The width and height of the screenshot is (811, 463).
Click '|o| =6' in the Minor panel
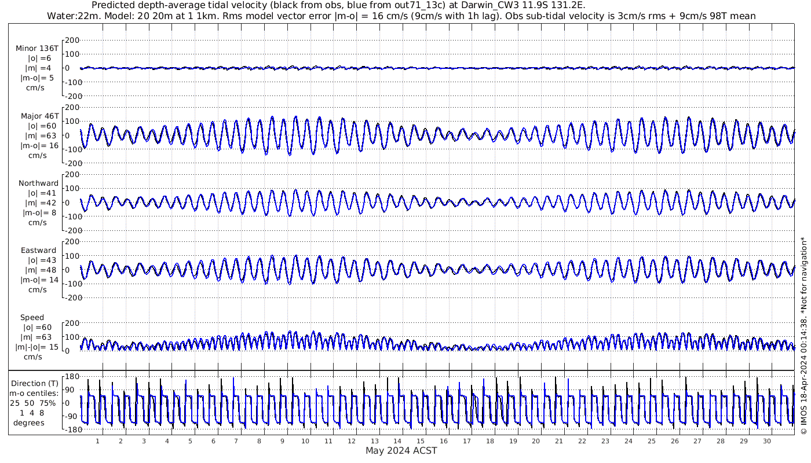[x=39, y=58]
